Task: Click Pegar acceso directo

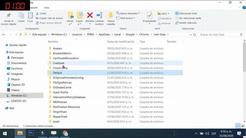Action: click(x=49, y=23)
